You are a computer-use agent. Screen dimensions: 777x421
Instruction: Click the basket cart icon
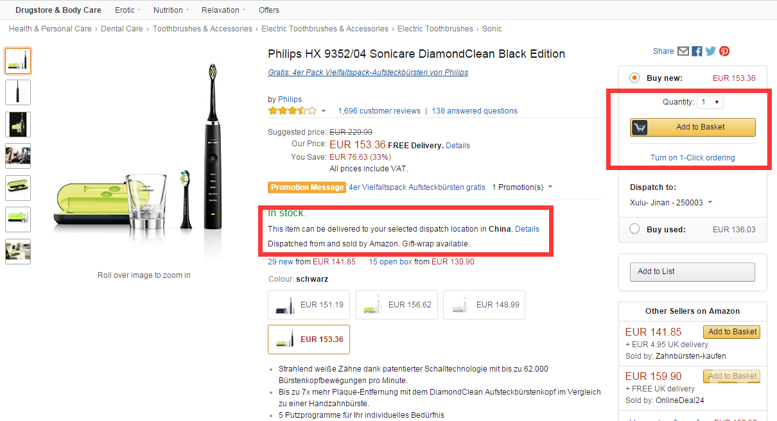[639, 127]
